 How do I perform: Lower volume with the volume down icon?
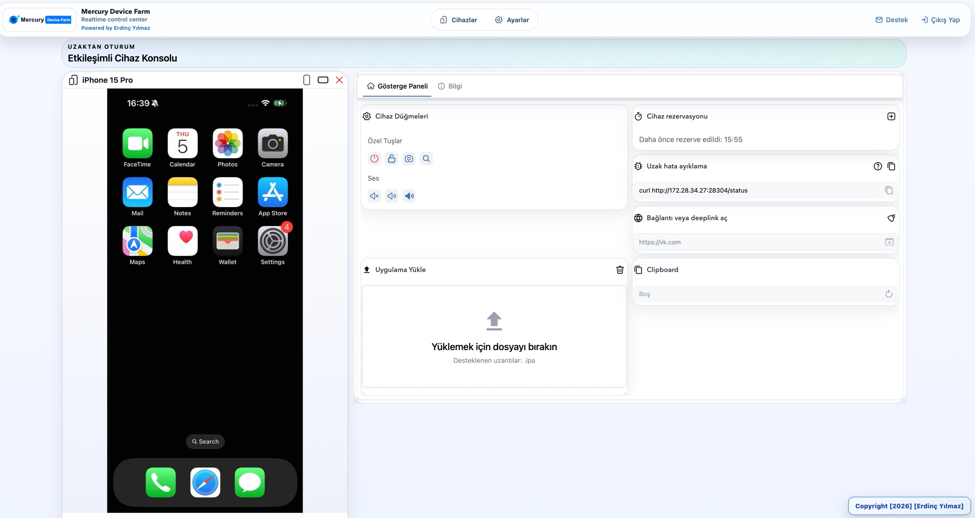click(392, 196)
